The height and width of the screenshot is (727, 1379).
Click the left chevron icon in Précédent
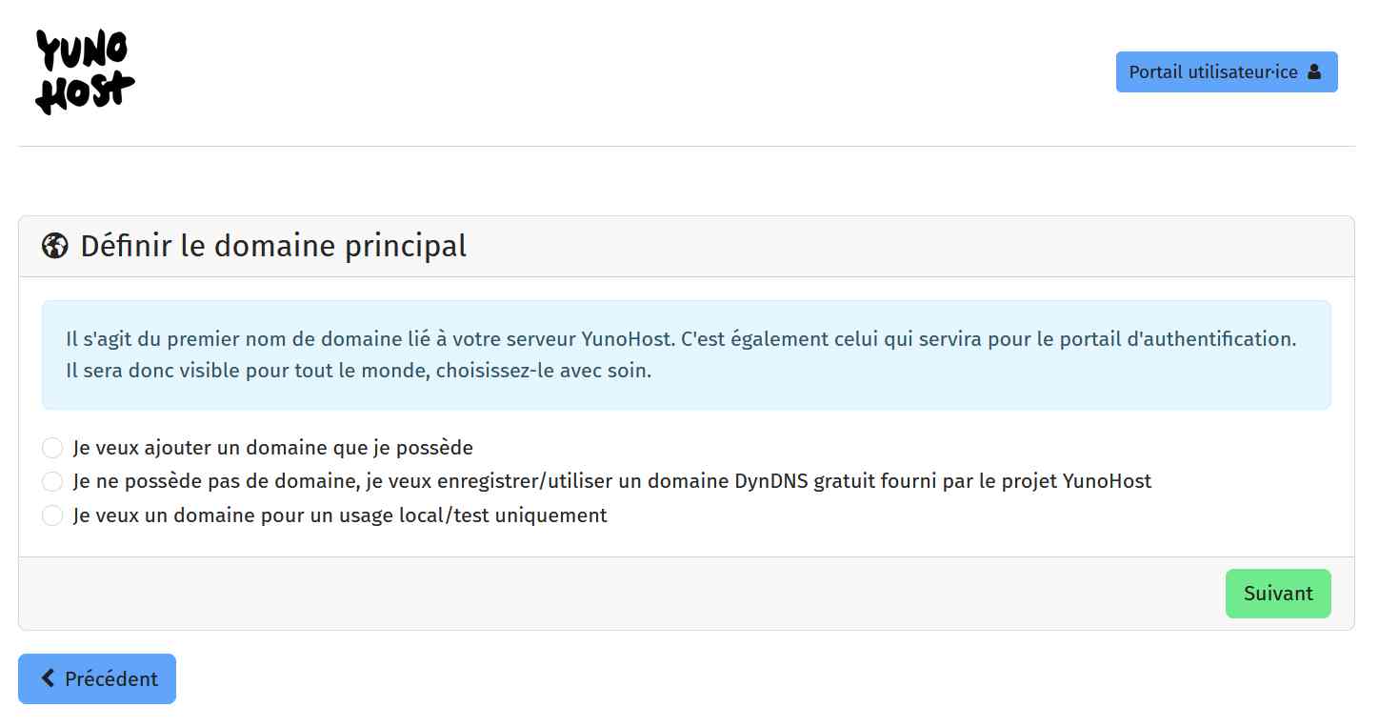(48, 678)
